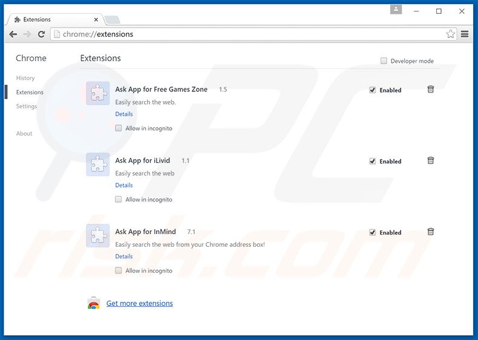Click the Ask App for InMind title
This screenshot has height=340, width=478.
(145, 232)
